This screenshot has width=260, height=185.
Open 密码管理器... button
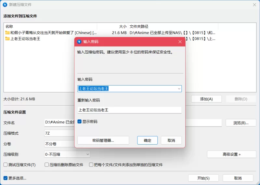click(x=103, y=140)
